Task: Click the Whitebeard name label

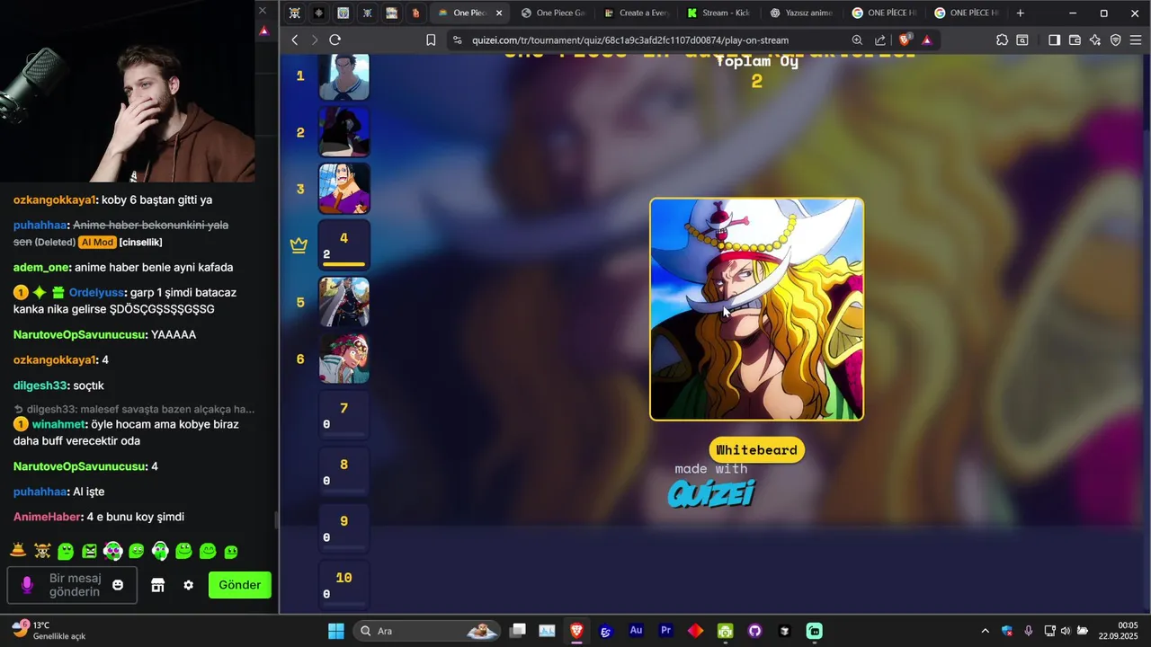Action: tap(756, 450)
